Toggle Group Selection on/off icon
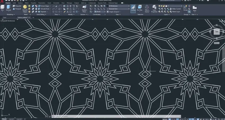Image resolution: width=225 pixels, height=120 pixels. [x=189, y=12]
